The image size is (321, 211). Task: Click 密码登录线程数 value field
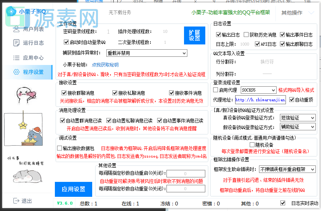(108, 31)
